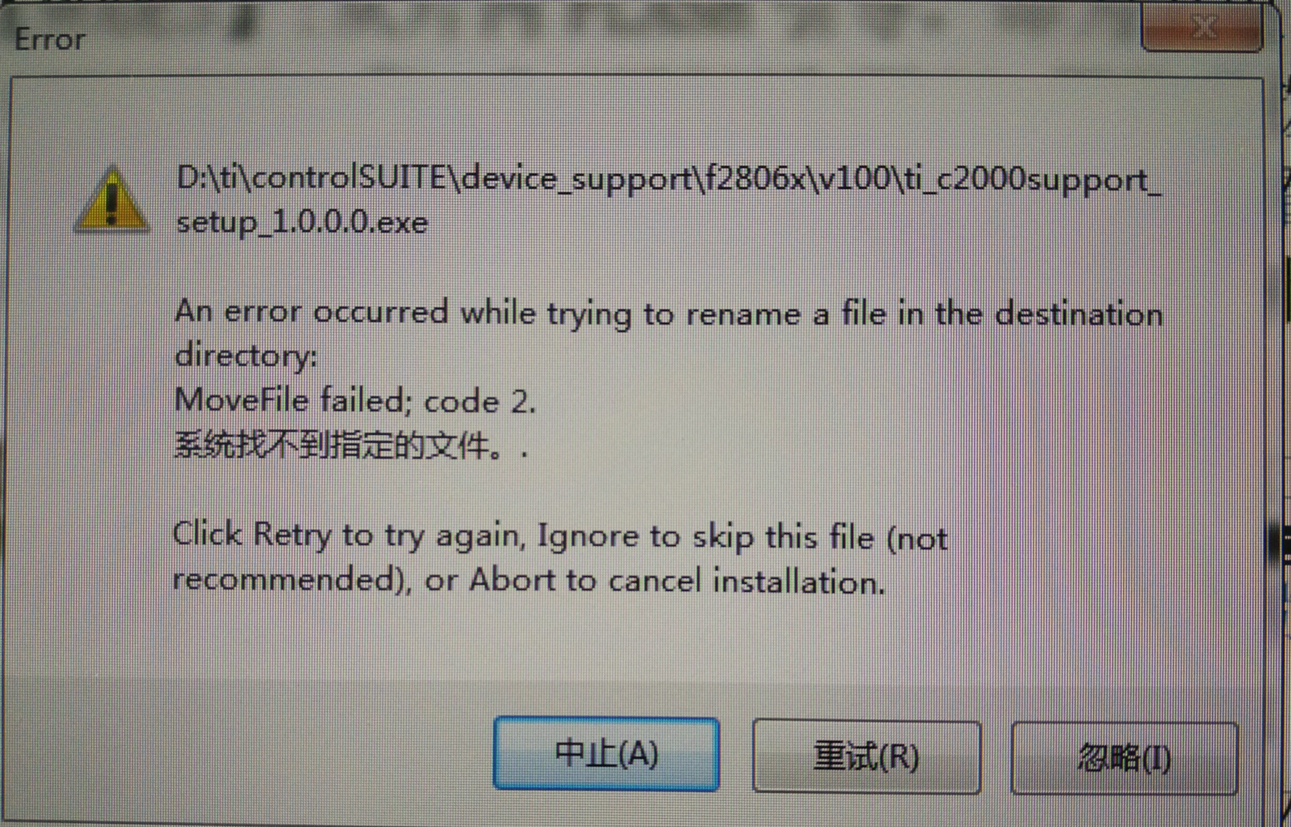
Task: Click the Error title text
Action: pos(50,40)
